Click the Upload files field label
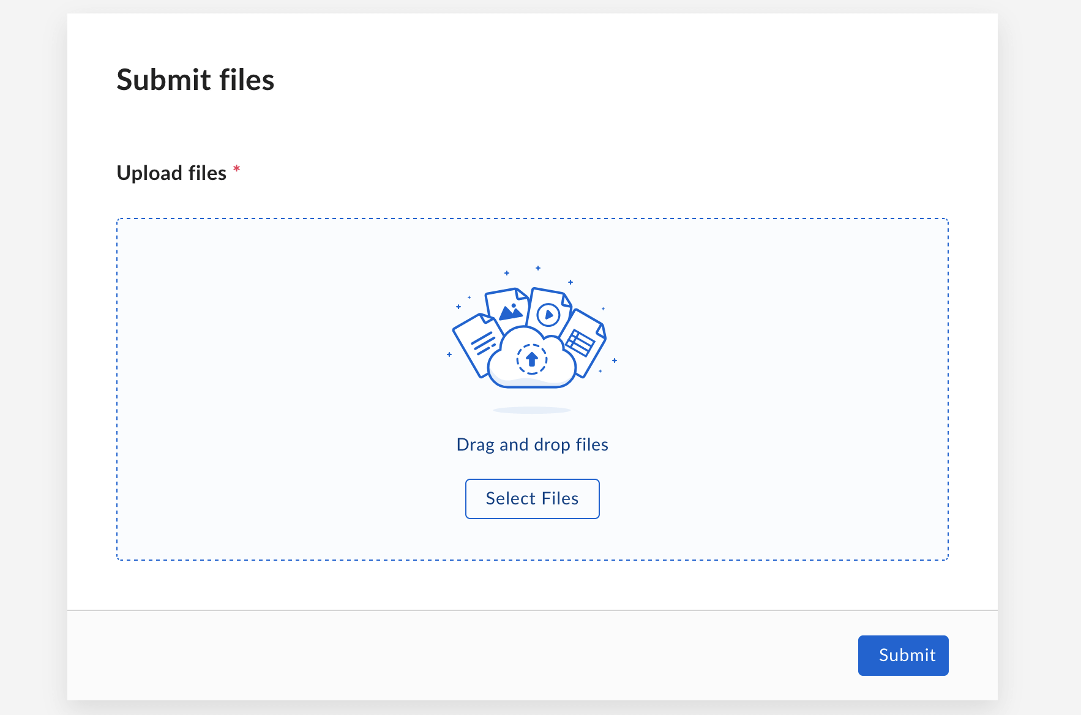The width and height of the screenshot is (1081, 715). tap(171, 173)
